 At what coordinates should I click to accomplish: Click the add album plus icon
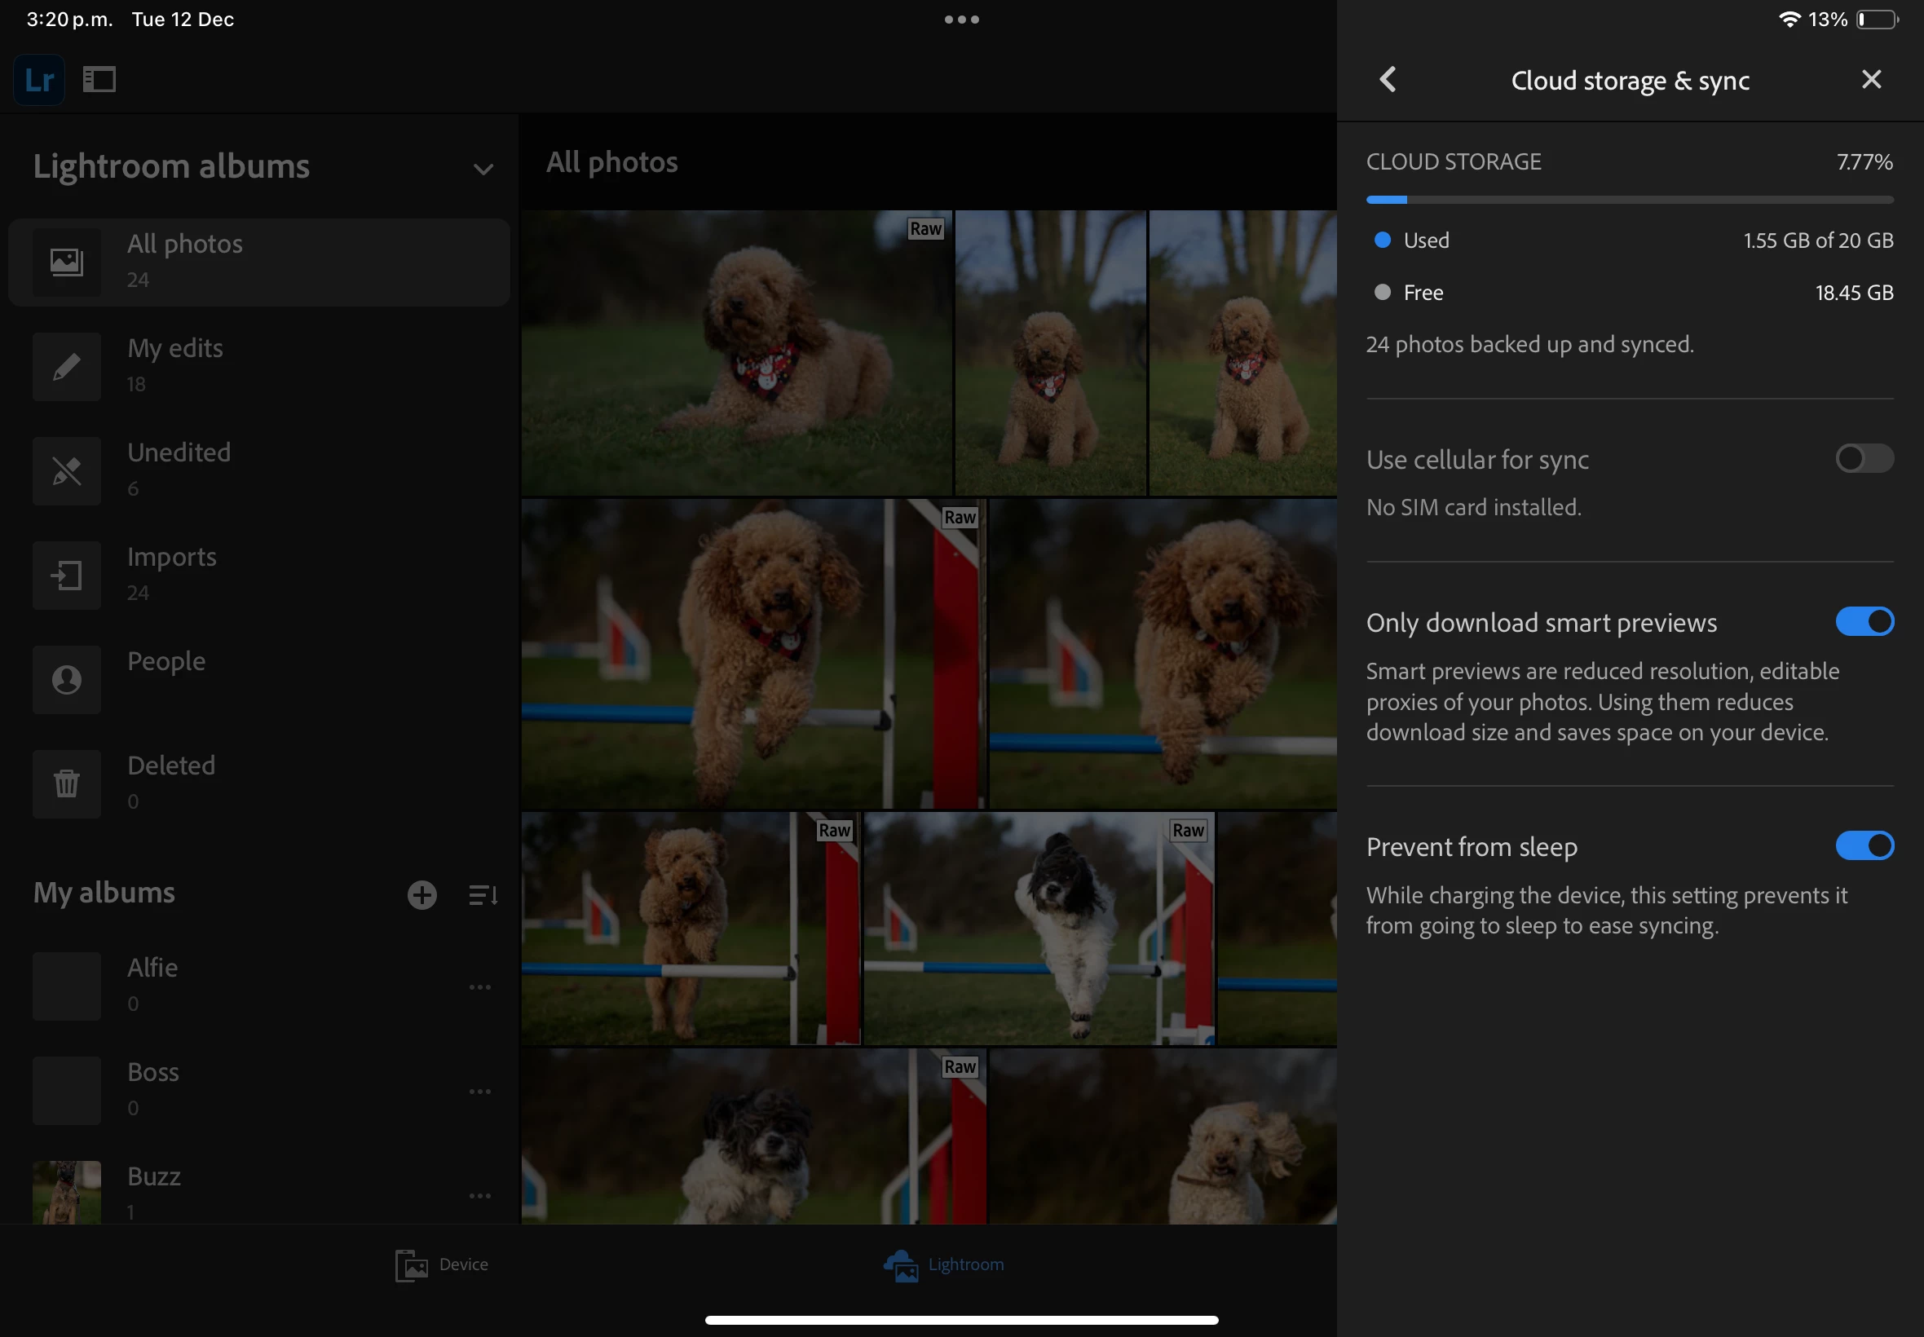coord(421,894)
